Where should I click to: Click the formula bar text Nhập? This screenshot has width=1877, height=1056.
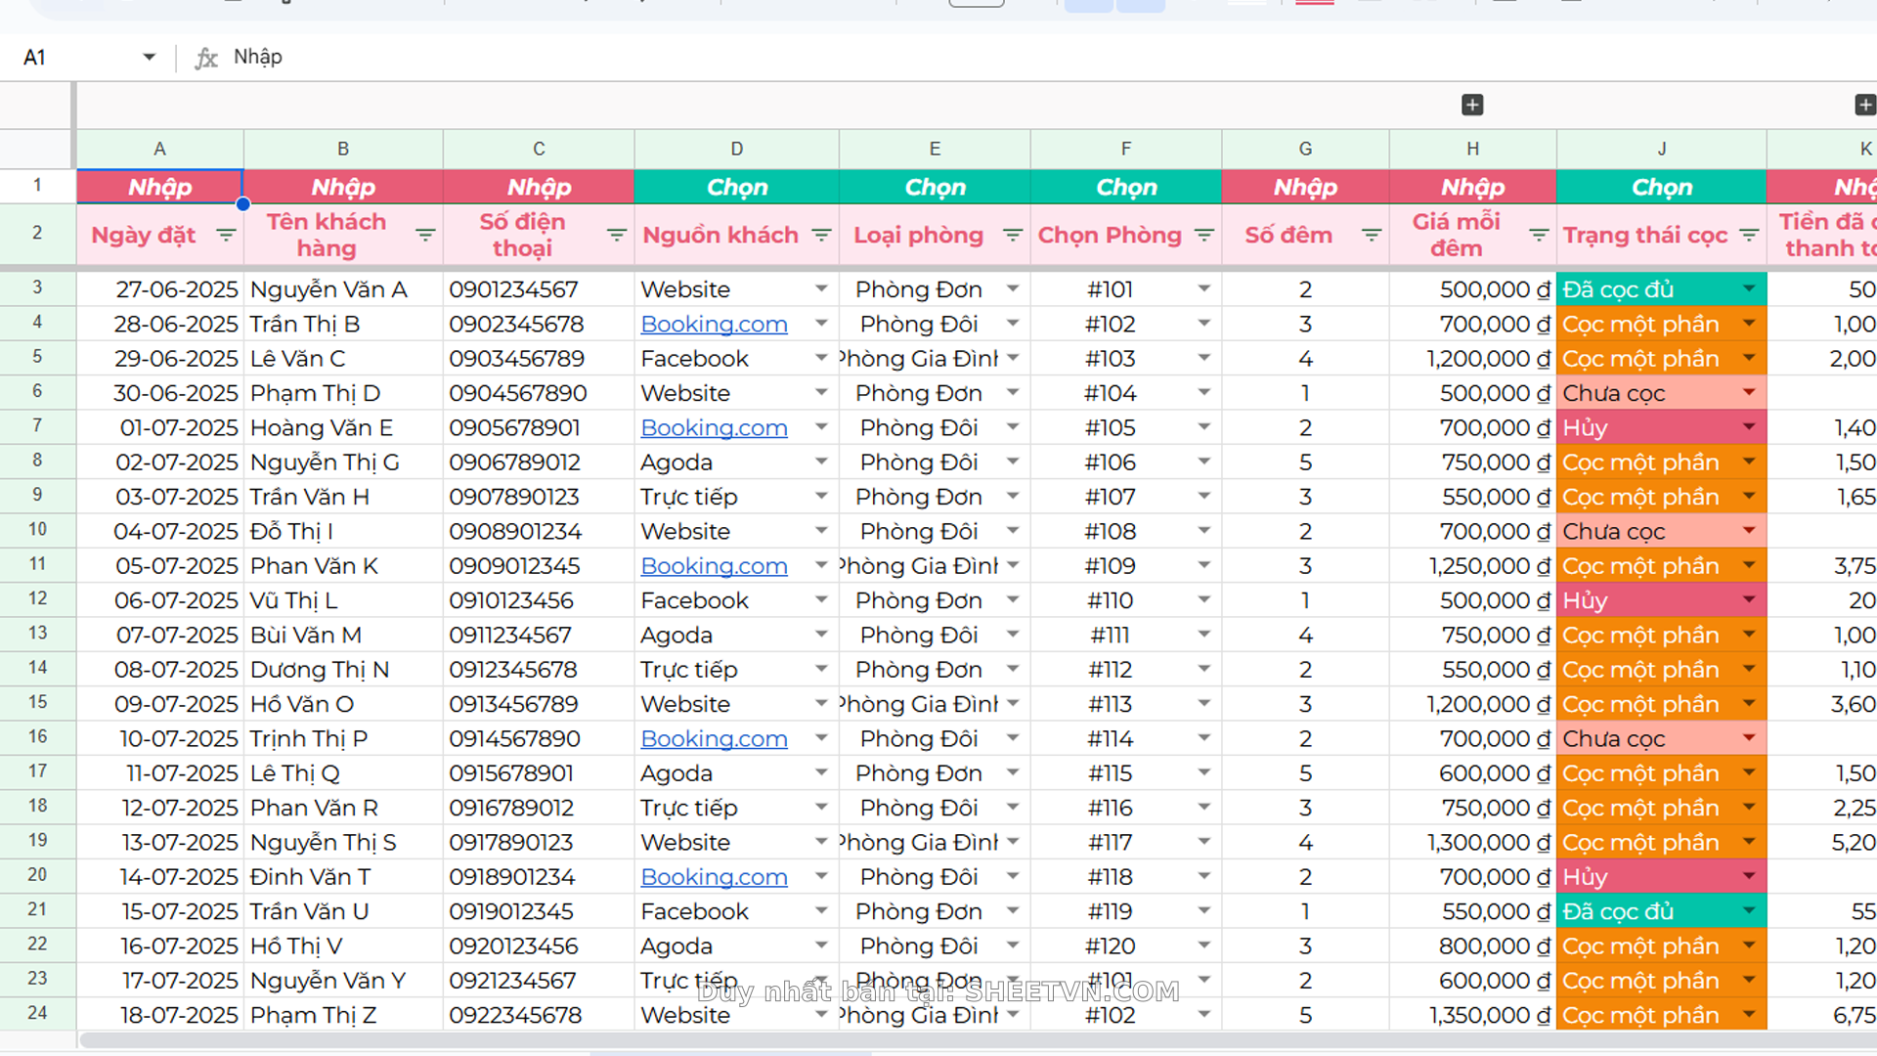pos(258,57)
